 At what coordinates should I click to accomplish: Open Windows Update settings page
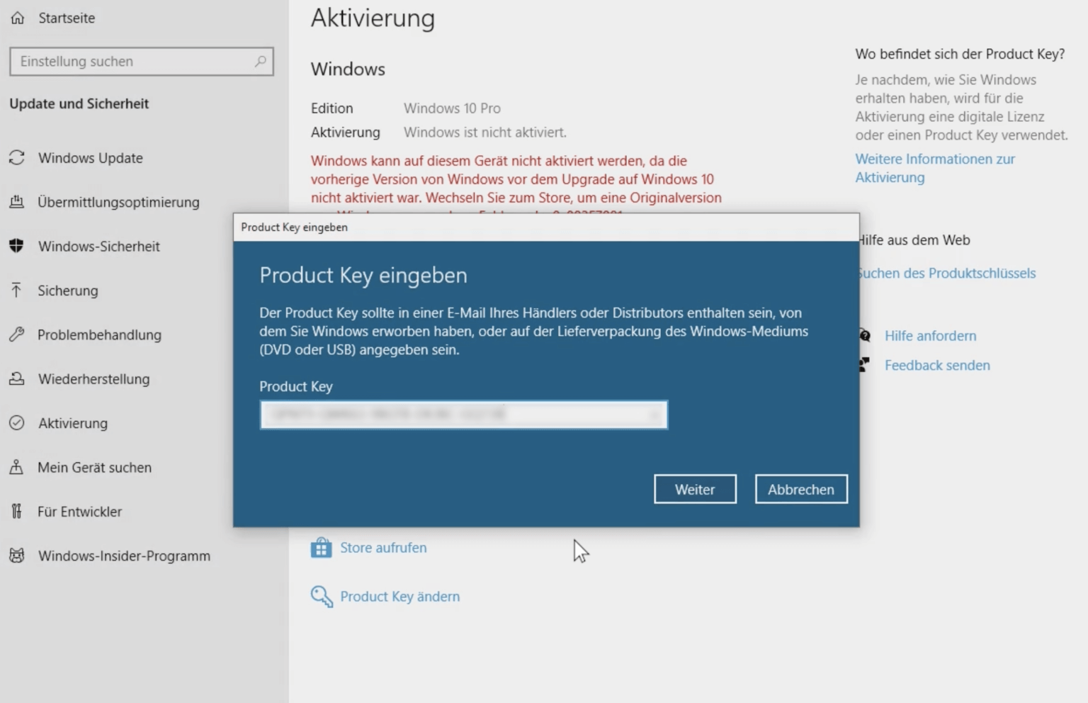coord(91,158)
